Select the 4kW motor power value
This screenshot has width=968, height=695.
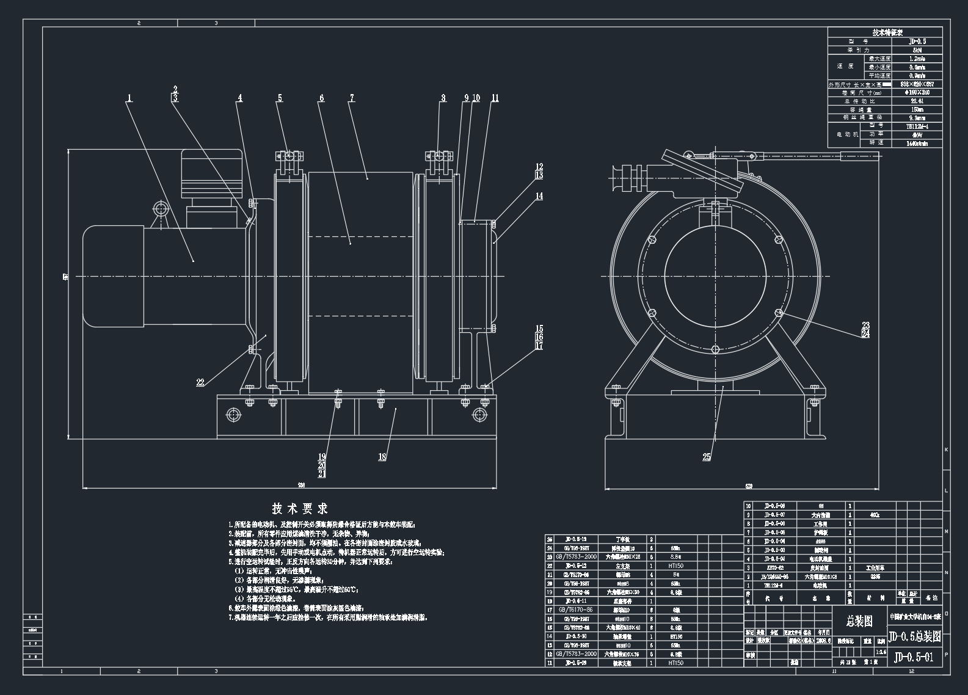tap(917, 135)
